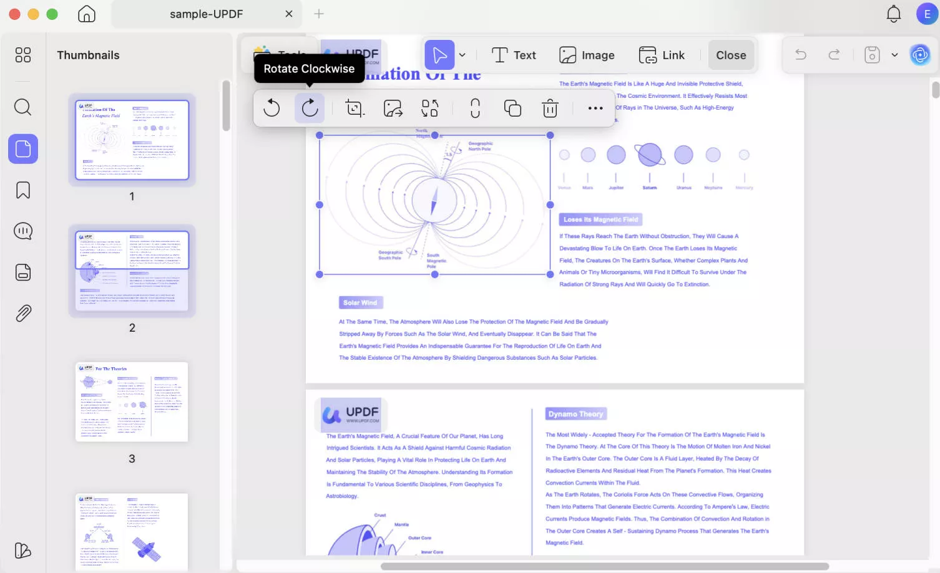Delete the selected image with the trash icon
This screenshot has width=940, height=573.
(x=549, y=107)
